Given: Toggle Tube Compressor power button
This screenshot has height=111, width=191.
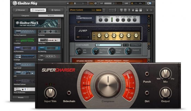Looking at the screenshot, I should (149, 16).
